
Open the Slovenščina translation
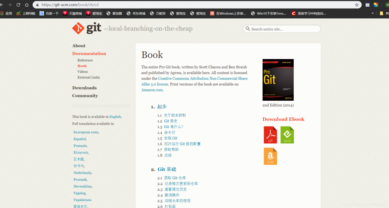(82, 186)
